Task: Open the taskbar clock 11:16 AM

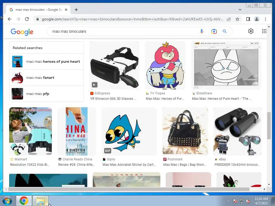Action: pos(261,201)
